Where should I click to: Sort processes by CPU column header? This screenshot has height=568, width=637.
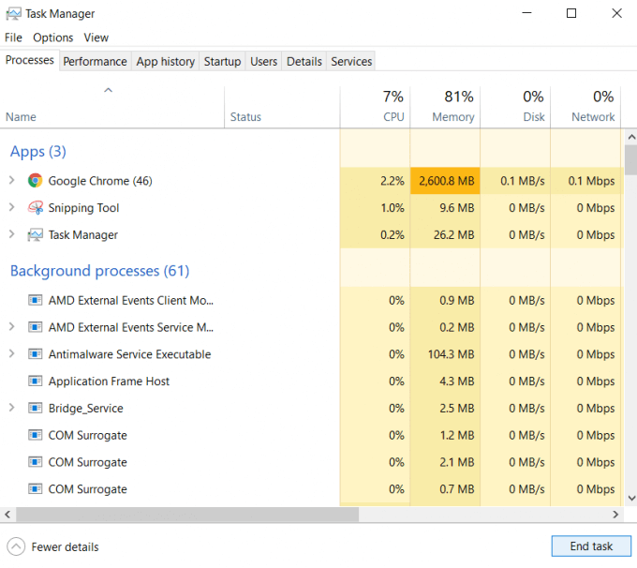[376, 107]
